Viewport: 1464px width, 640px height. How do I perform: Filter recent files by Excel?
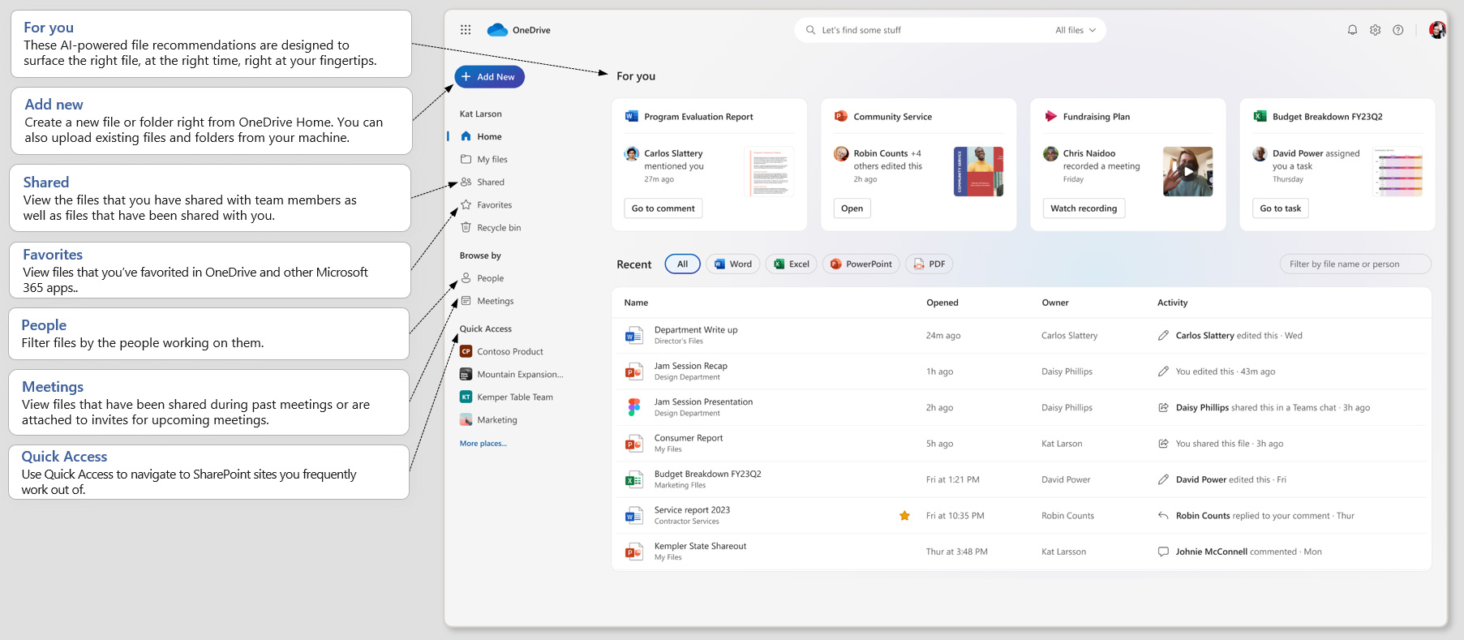(x=792, y=264)
